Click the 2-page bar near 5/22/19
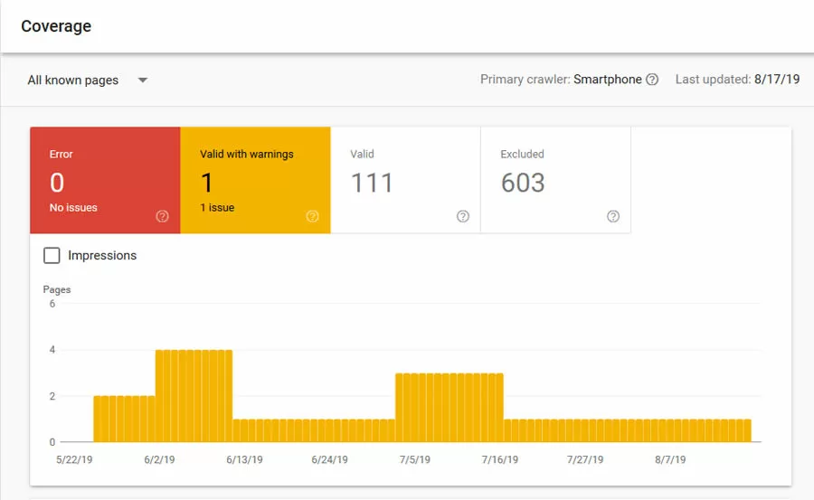814x500 pixels. (x=99, y=420)
